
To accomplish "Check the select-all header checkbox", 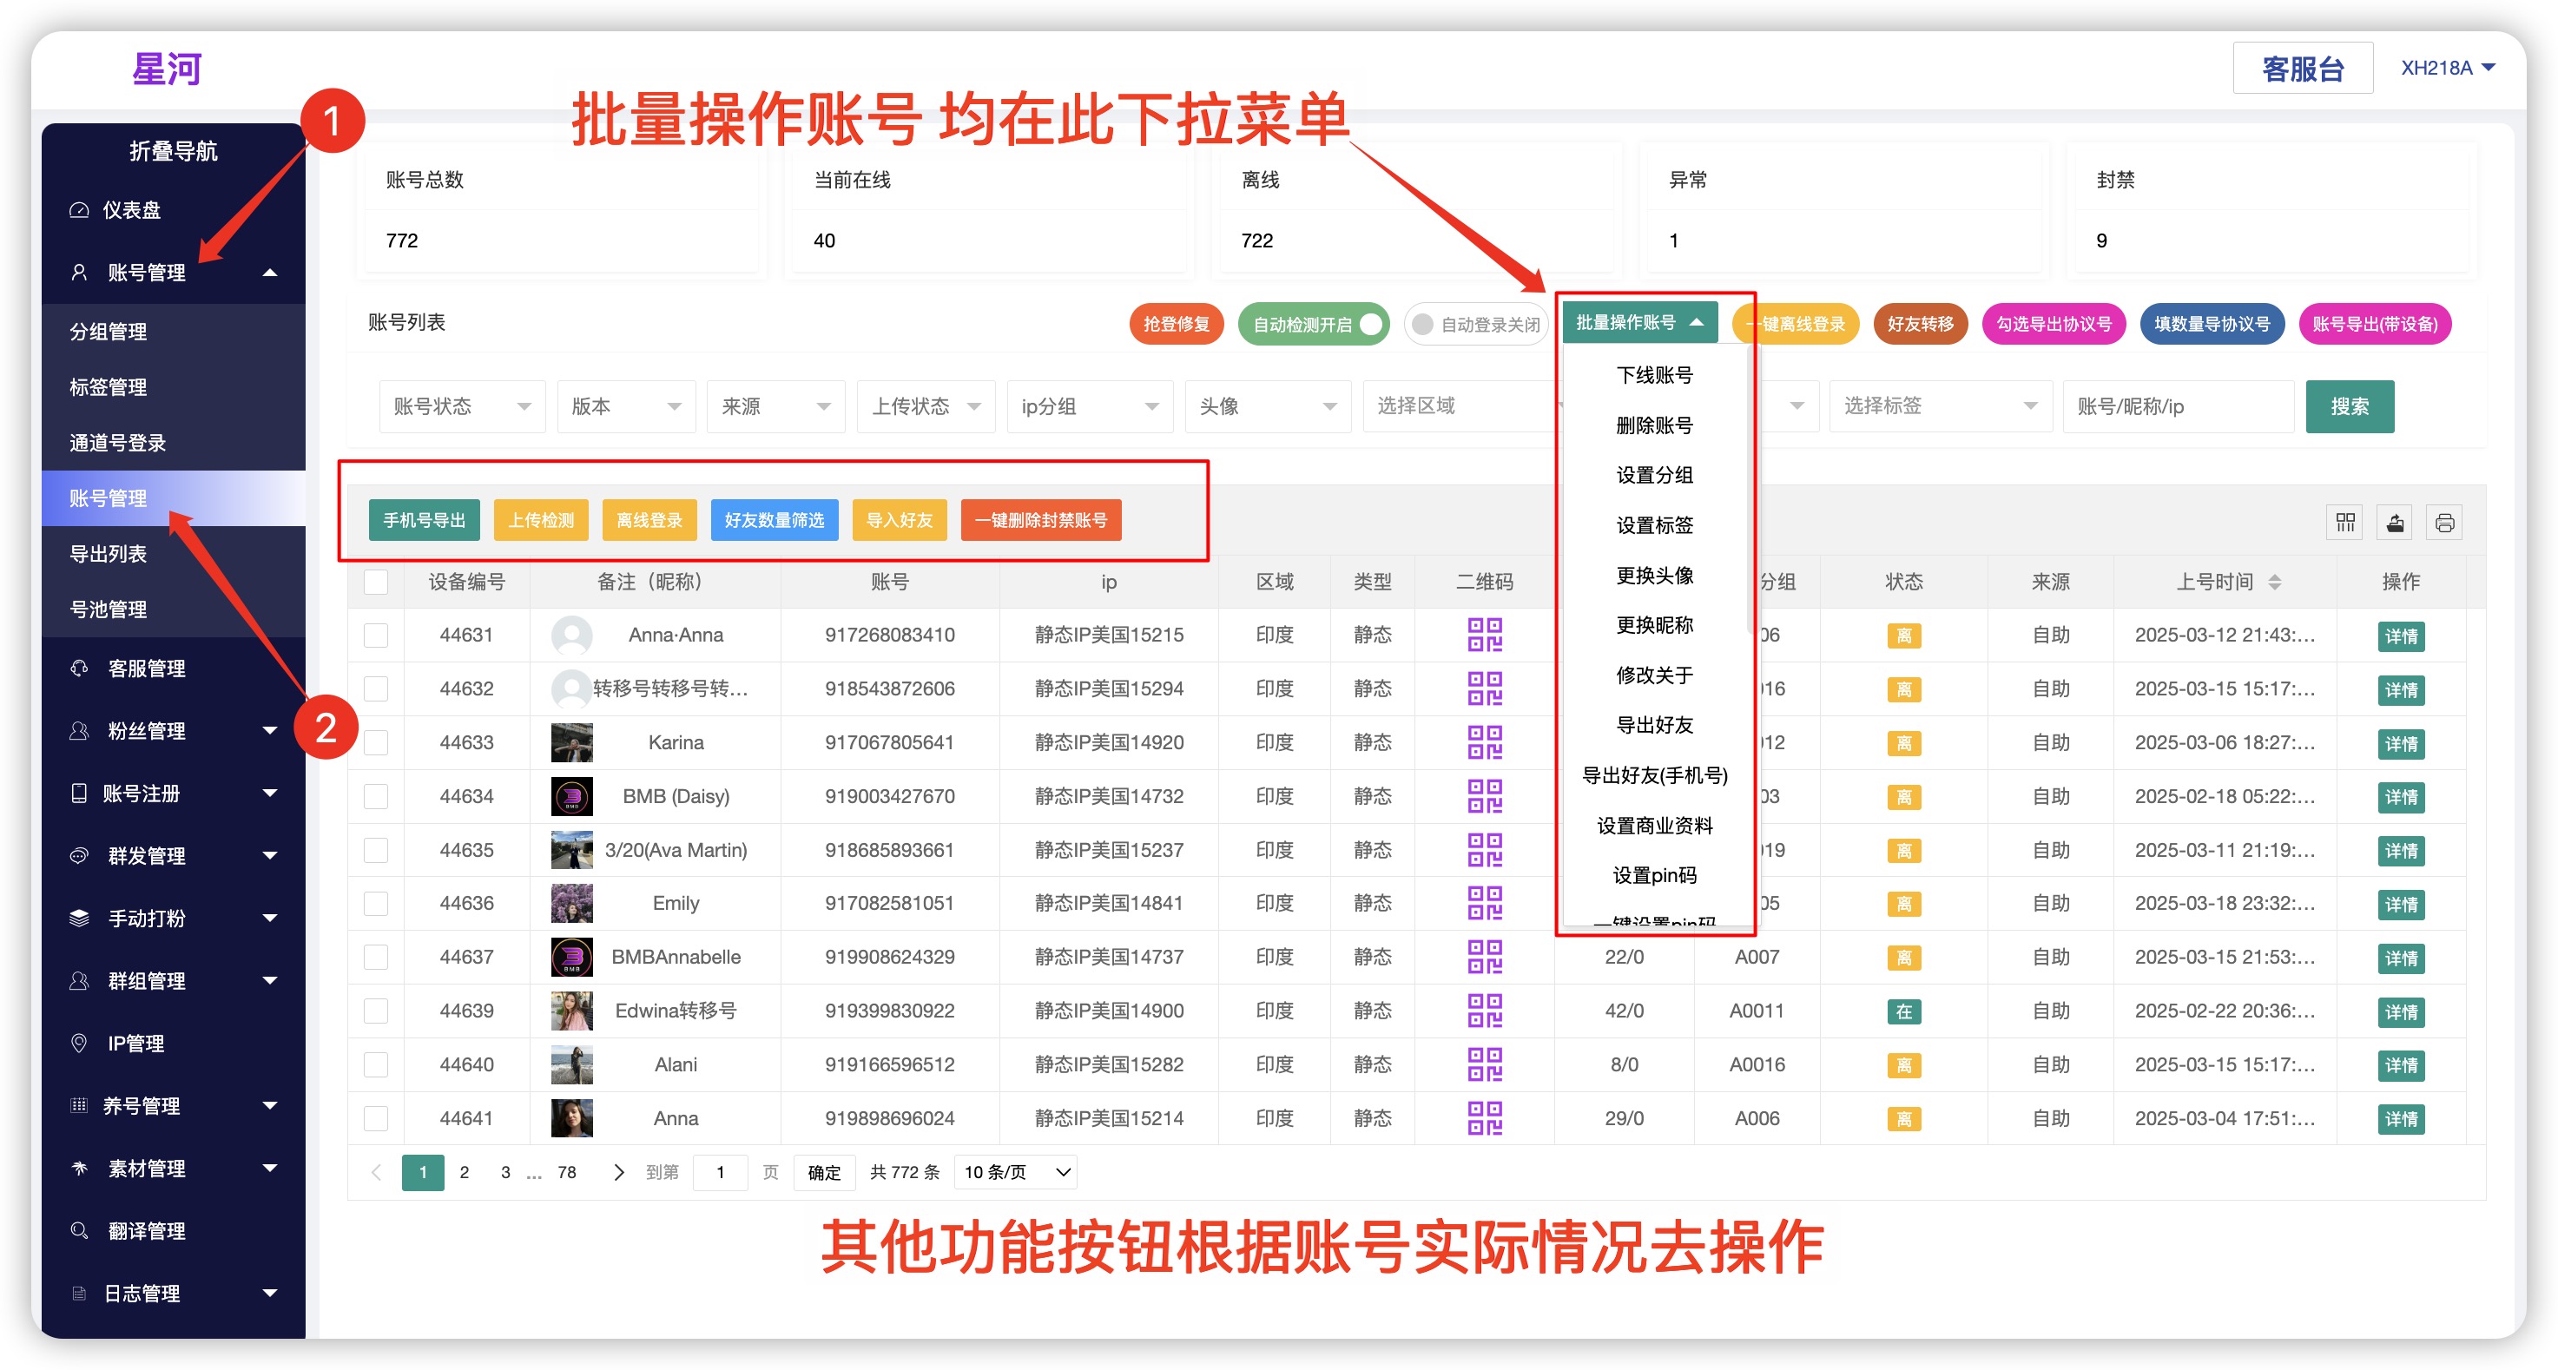I will [x=375, y=582].
